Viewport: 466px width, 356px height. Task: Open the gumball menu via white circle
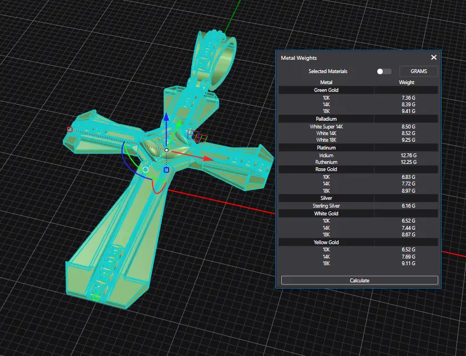145,169
